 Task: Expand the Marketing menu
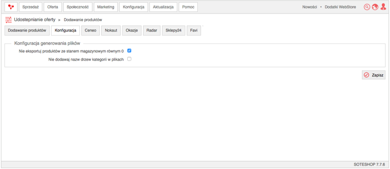coord(106,7)
